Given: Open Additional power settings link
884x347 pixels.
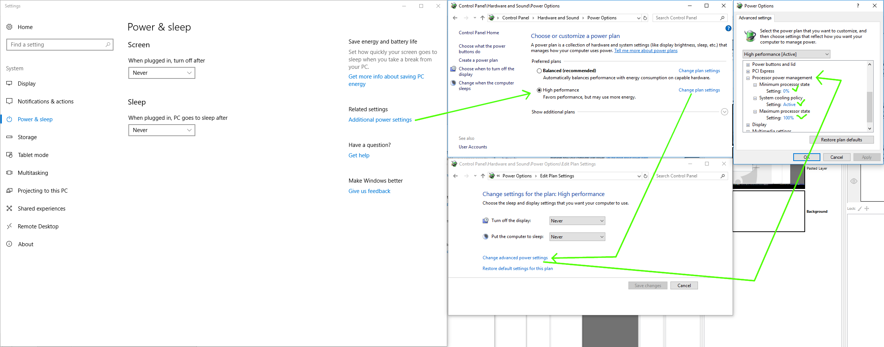Looking at the screenshot, I should [380, 120].
